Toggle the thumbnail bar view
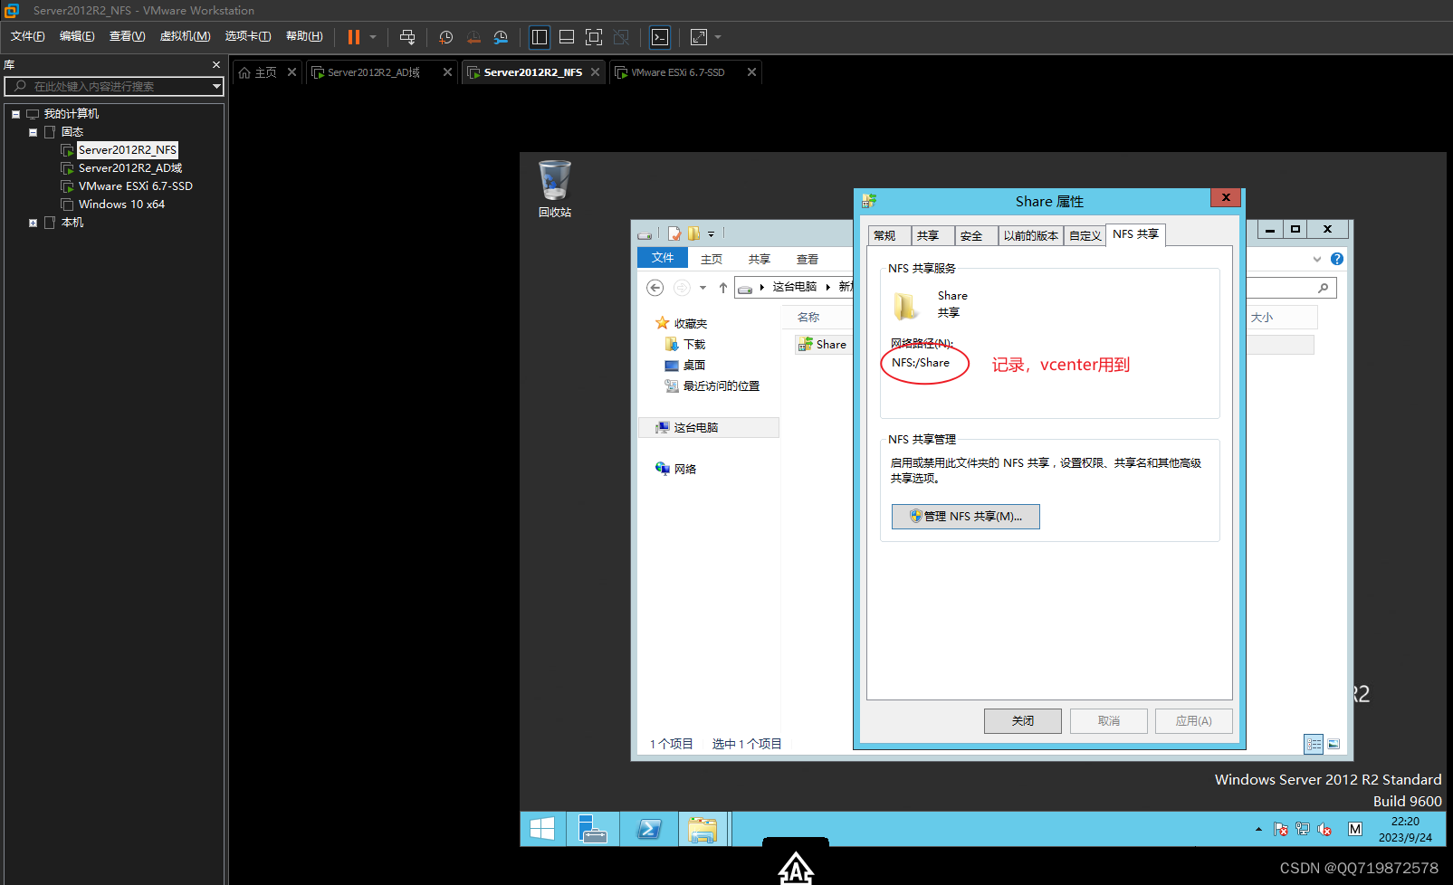The image size is (1453, 885). [x=567, y=37]
